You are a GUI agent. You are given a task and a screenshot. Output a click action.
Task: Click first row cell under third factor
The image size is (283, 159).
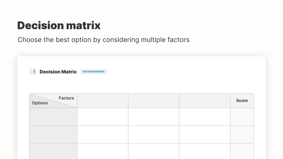[205, 117]
